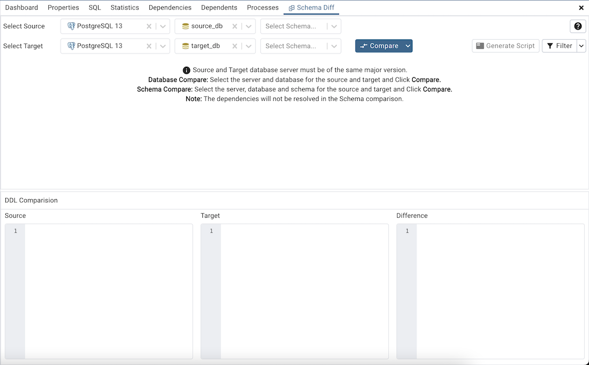Clear the source_db database selection
The image size is (589, 365).
coord(234,26)
